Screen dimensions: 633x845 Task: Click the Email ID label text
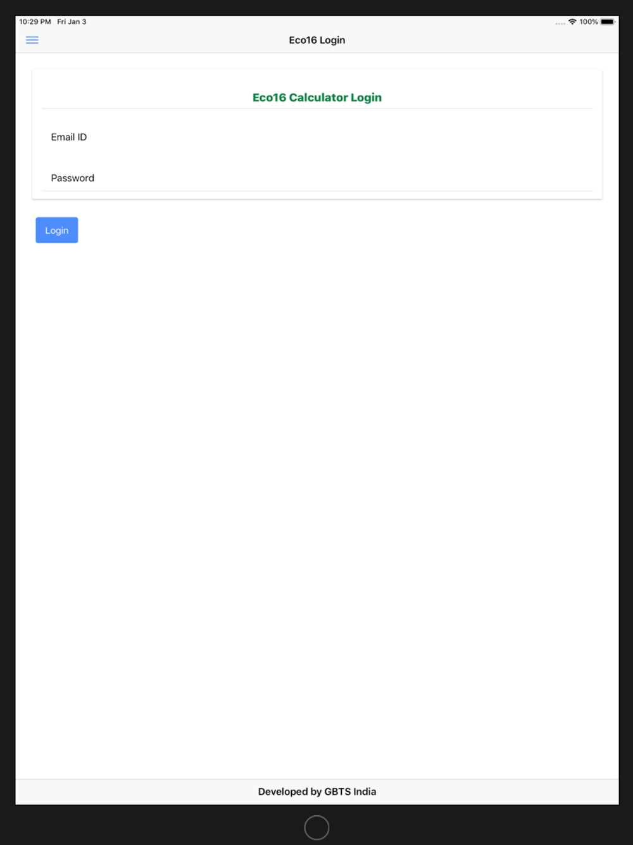69,137
